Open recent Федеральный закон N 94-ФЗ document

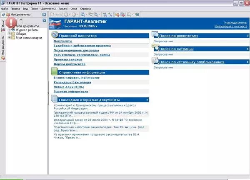pyautogui.click(x=98, y=122)
